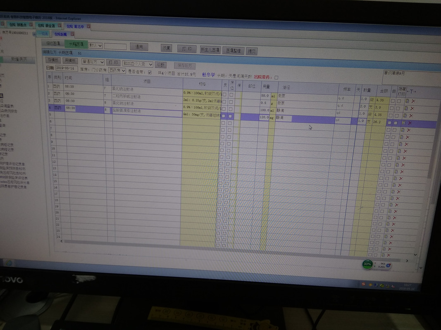
Task: Click the blue accelerate ball beside 33% widget
Action: coord(389,265)
